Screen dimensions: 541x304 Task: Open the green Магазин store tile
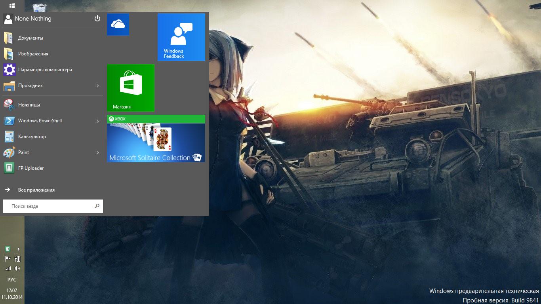tap(131, 88)
